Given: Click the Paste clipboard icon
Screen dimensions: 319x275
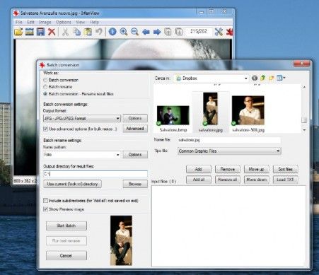Looking at the screenshot, I should (88, 32).
